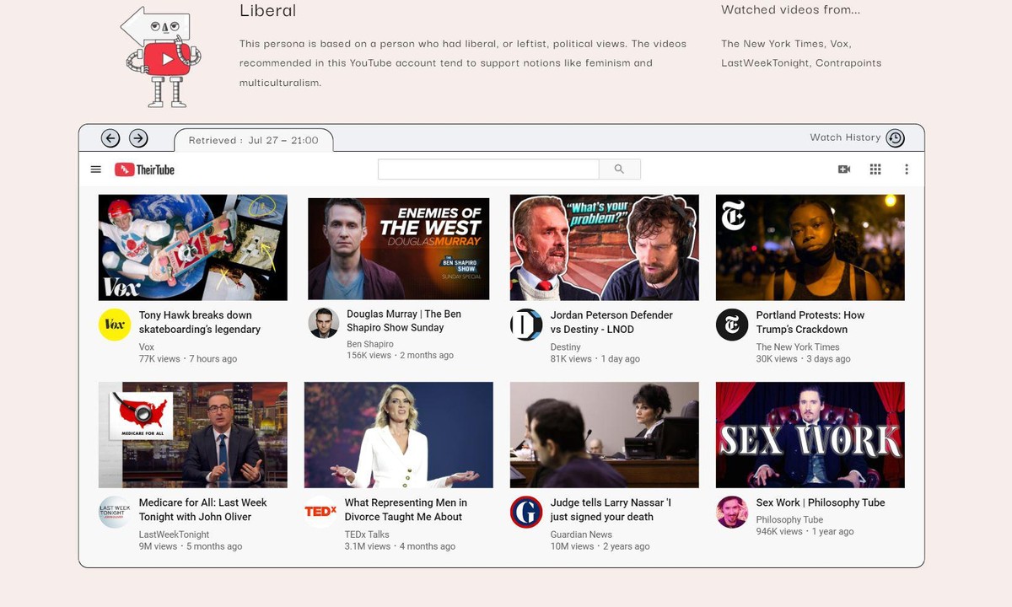
Task: Click the LastWeekTonight channel name
Action: point(175,534)
